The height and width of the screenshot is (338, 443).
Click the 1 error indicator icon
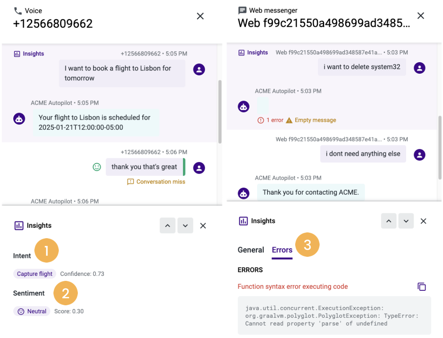click(x=260, y=121)
